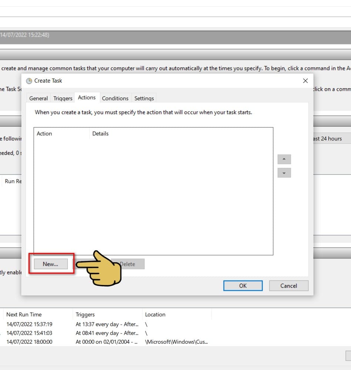Move action up with the up arrow
351x370 pixels.
click(x=284, y=159)
